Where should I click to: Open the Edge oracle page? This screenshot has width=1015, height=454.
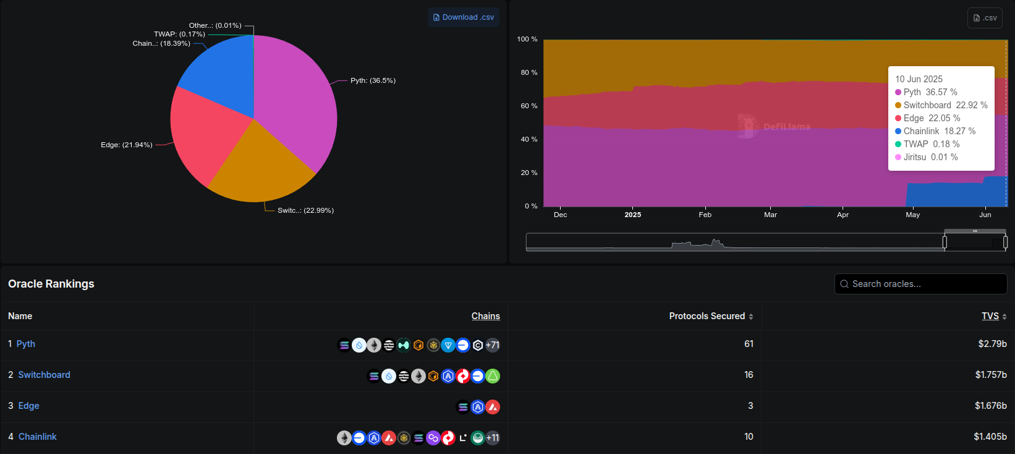tap(29, 406)
